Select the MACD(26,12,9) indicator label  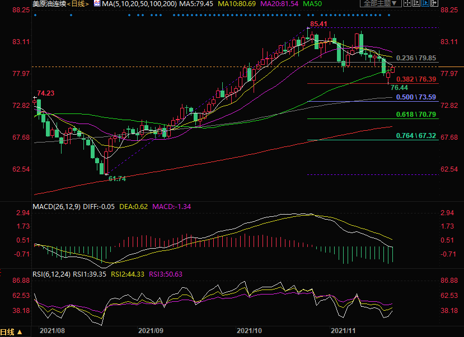coord(55,207)
